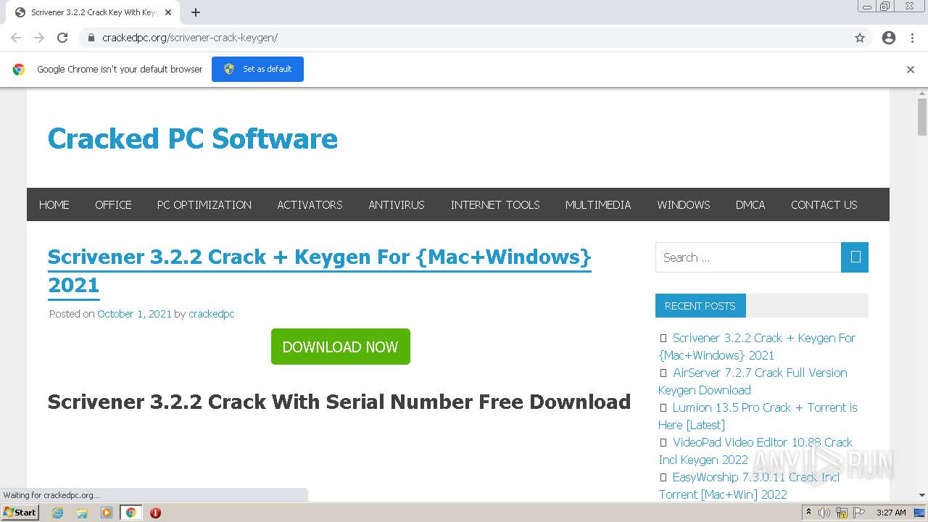Open recent post Lumion 13.5 Pro Crack

click(758, 416)
